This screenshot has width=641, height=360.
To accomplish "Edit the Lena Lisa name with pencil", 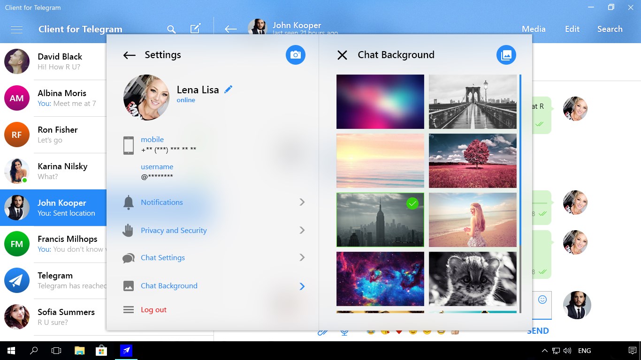I will pyautogui.click(x=229, y=89).
